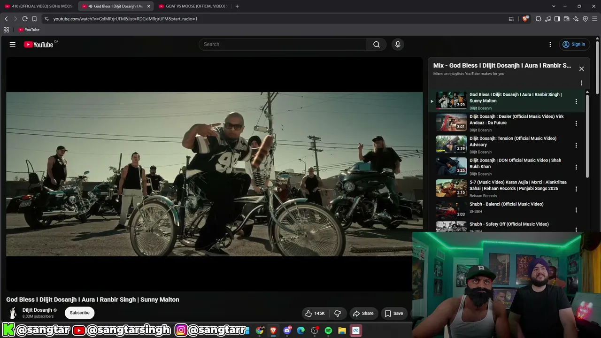Screen dimensions: 601x338
Task: Open the Mix playlist options menu
Action: pos(581,83)
